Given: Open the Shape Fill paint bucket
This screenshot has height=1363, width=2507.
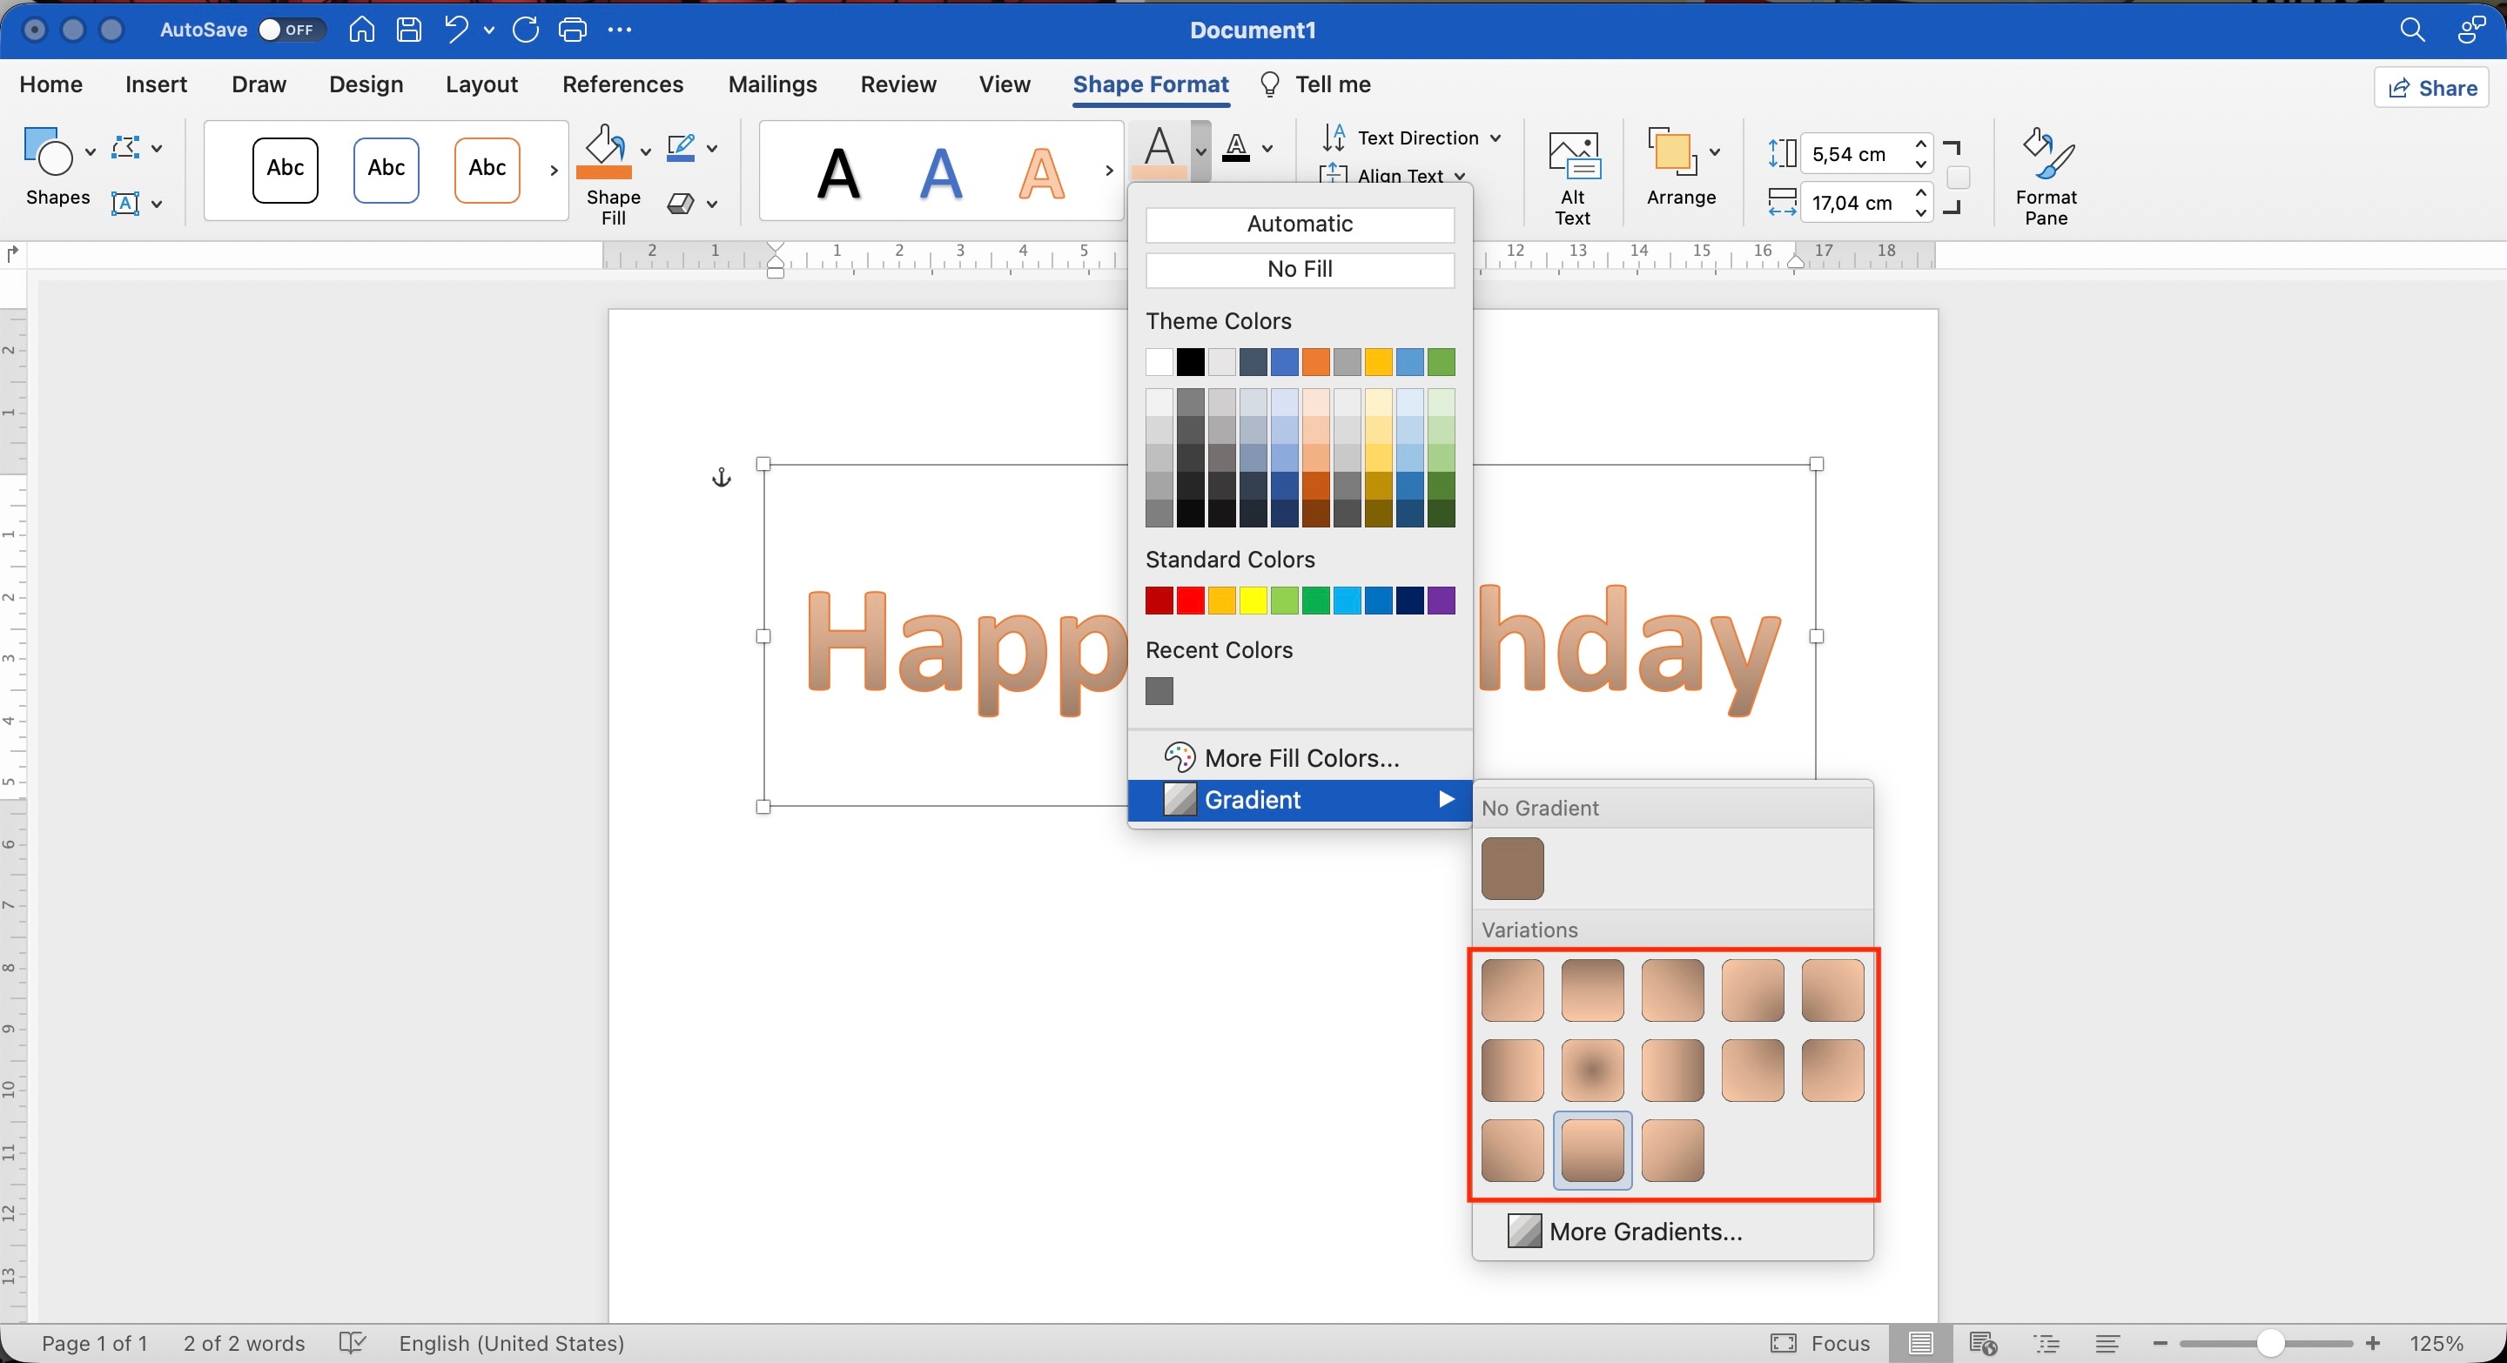Looking at the screenshot, I should coord(604,151).
